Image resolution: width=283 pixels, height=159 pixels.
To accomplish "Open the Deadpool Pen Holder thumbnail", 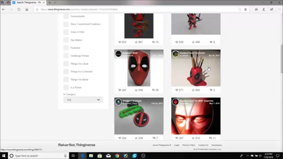I will [x=196, y=68].
